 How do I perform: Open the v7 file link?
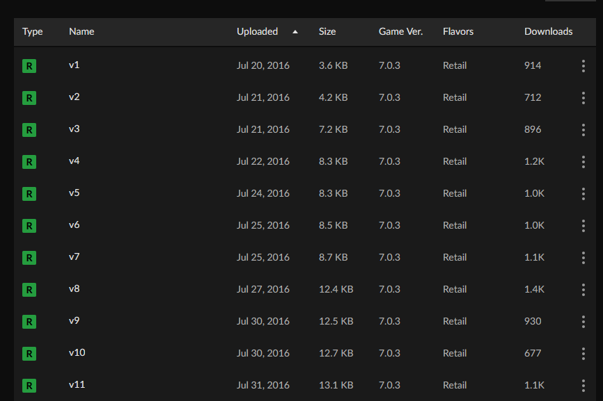75,256
